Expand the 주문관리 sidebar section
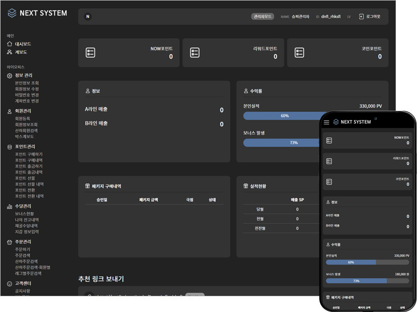The height and width of the screenshot is (312, 417). [x=22, y=242]
